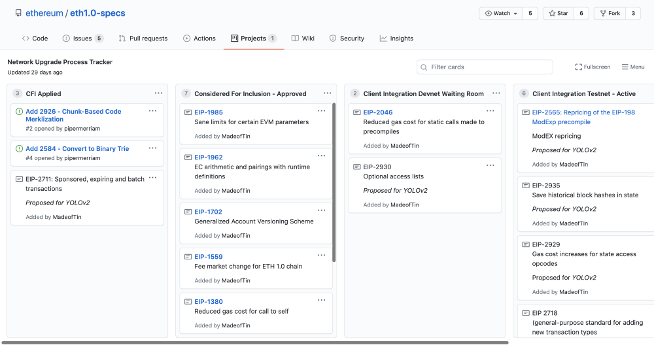Switch to the Code tab
This screenshot has height=345, width=654.
(35, 39)
